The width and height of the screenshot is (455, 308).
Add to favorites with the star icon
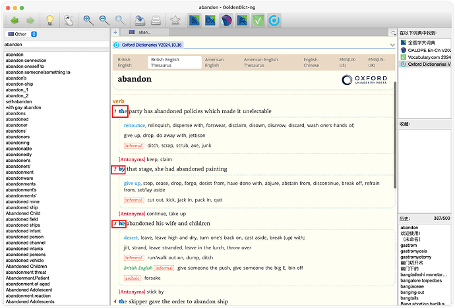point(175,20)
